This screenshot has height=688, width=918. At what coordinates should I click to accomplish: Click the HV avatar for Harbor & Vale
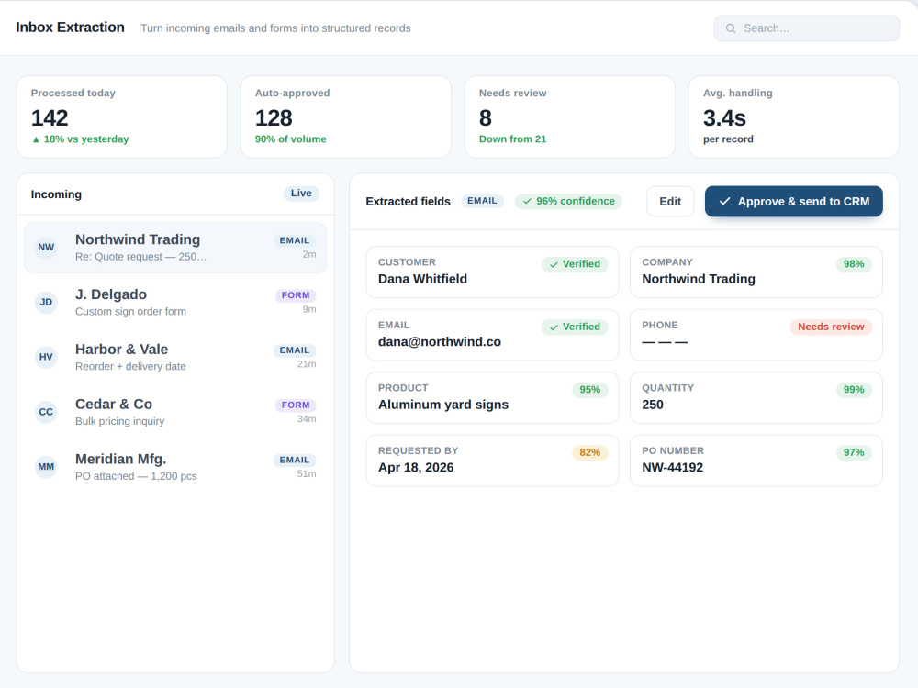[x=46, y=357]
